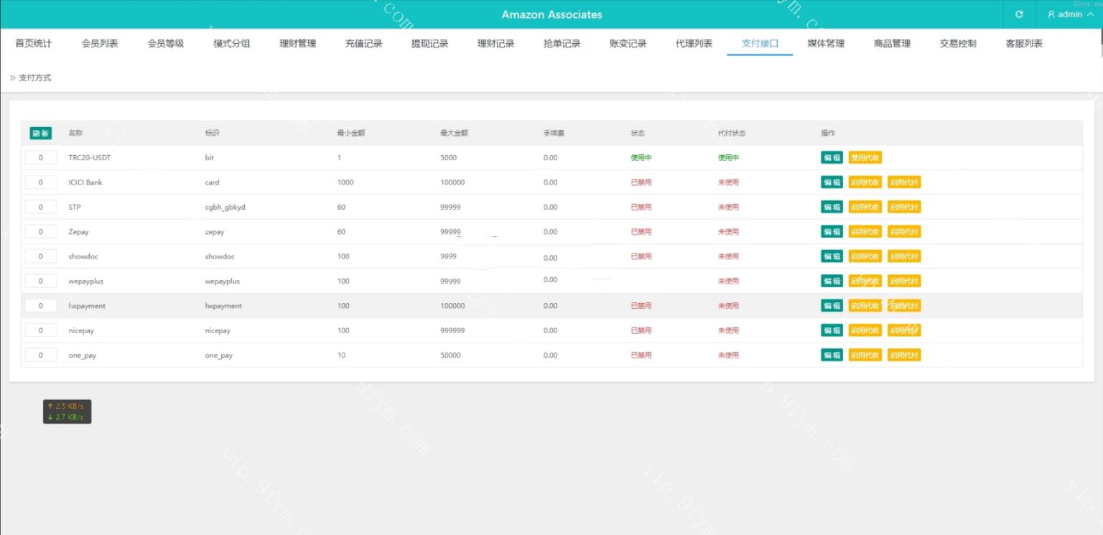The width and height of the screenshot is (1103, 535).
Task: Edit the nicepay payment method
Action: (x=831, y=330)
